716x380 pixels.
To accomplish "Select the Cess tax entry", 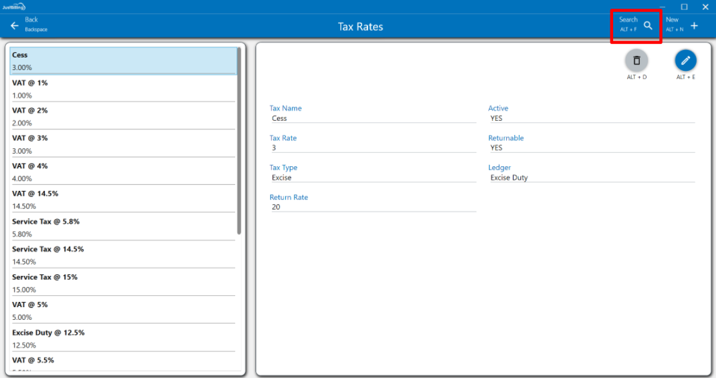I will pos(124,61).
